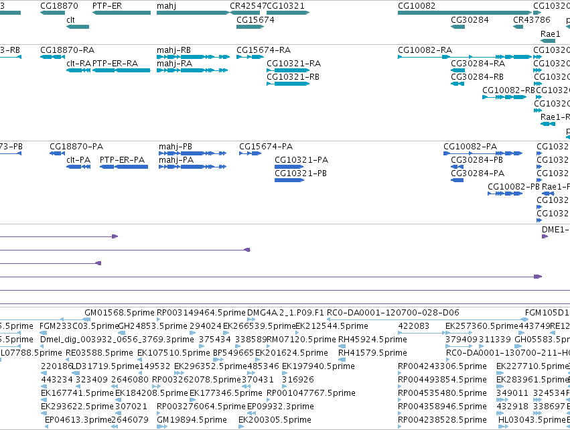This screenshot has height=430, width=570.
Task: Click the RP004243306.5prime EST label
Action: [x=443, y=366]
